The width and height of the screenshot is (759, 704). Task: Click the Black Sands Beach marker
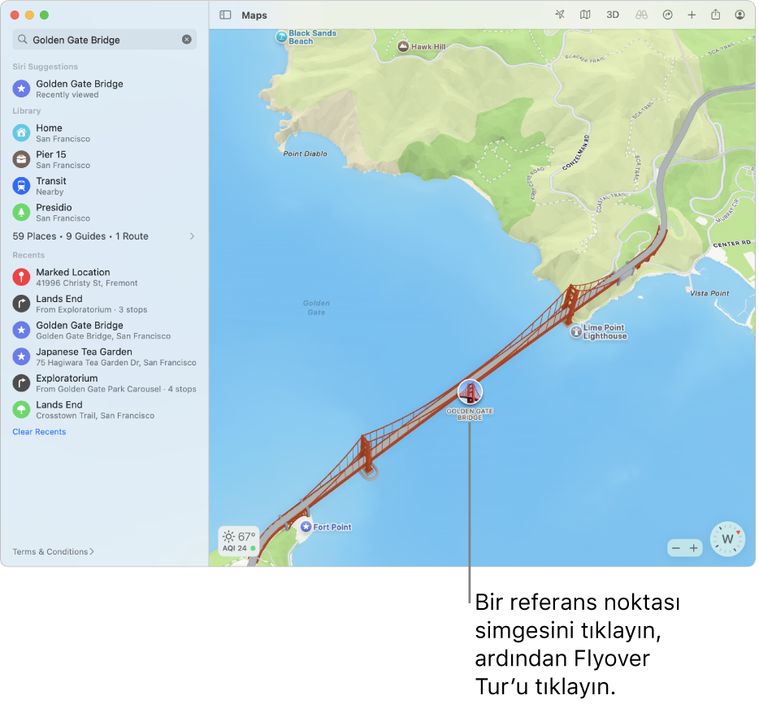(281, 37)
